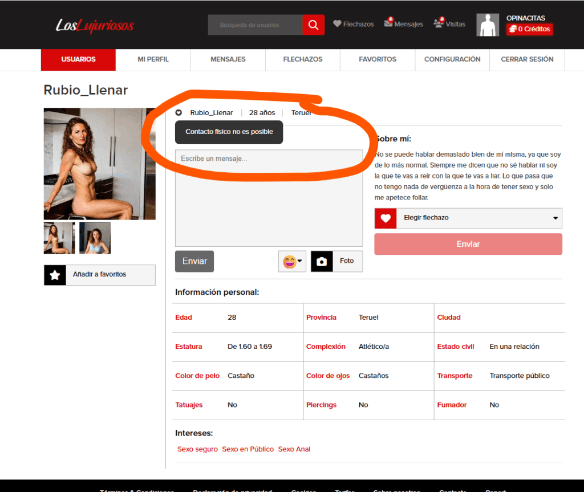The width and height of the screenshot is (584, 492).
Task: Click star icon to add favorite
Action: [55, 275]
